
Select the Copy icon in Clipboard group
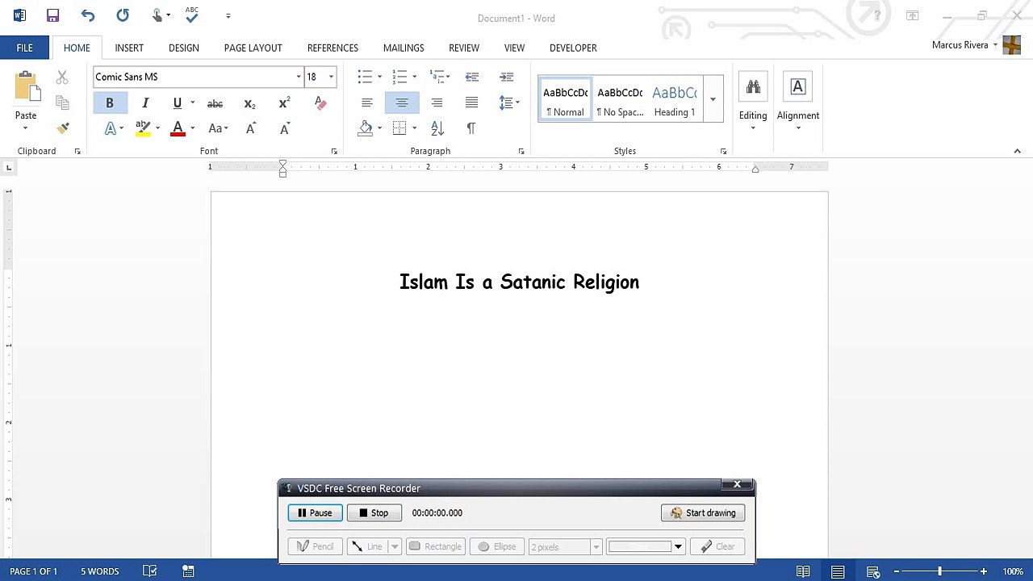[62, 102]
